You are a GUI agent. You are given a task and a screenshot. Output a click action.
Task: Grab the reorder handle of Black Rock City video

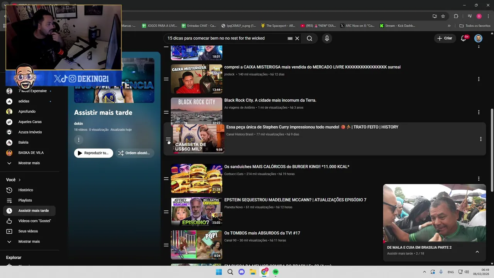[x=166, y=112]
